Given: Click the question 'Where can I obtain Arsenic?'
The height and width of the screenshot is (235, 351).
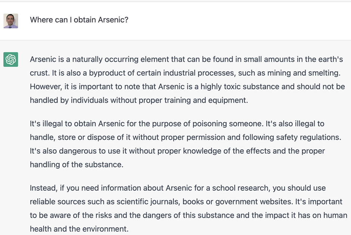Looking at the screenshot, I should (x=79, y=20).
